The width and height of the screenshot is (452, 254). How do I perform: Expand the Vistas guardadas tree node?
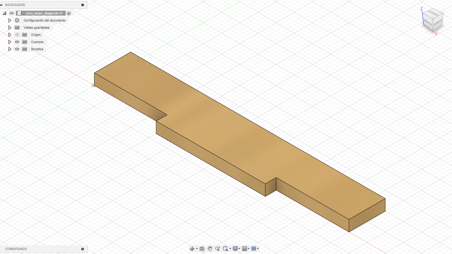tap(10, 27)
